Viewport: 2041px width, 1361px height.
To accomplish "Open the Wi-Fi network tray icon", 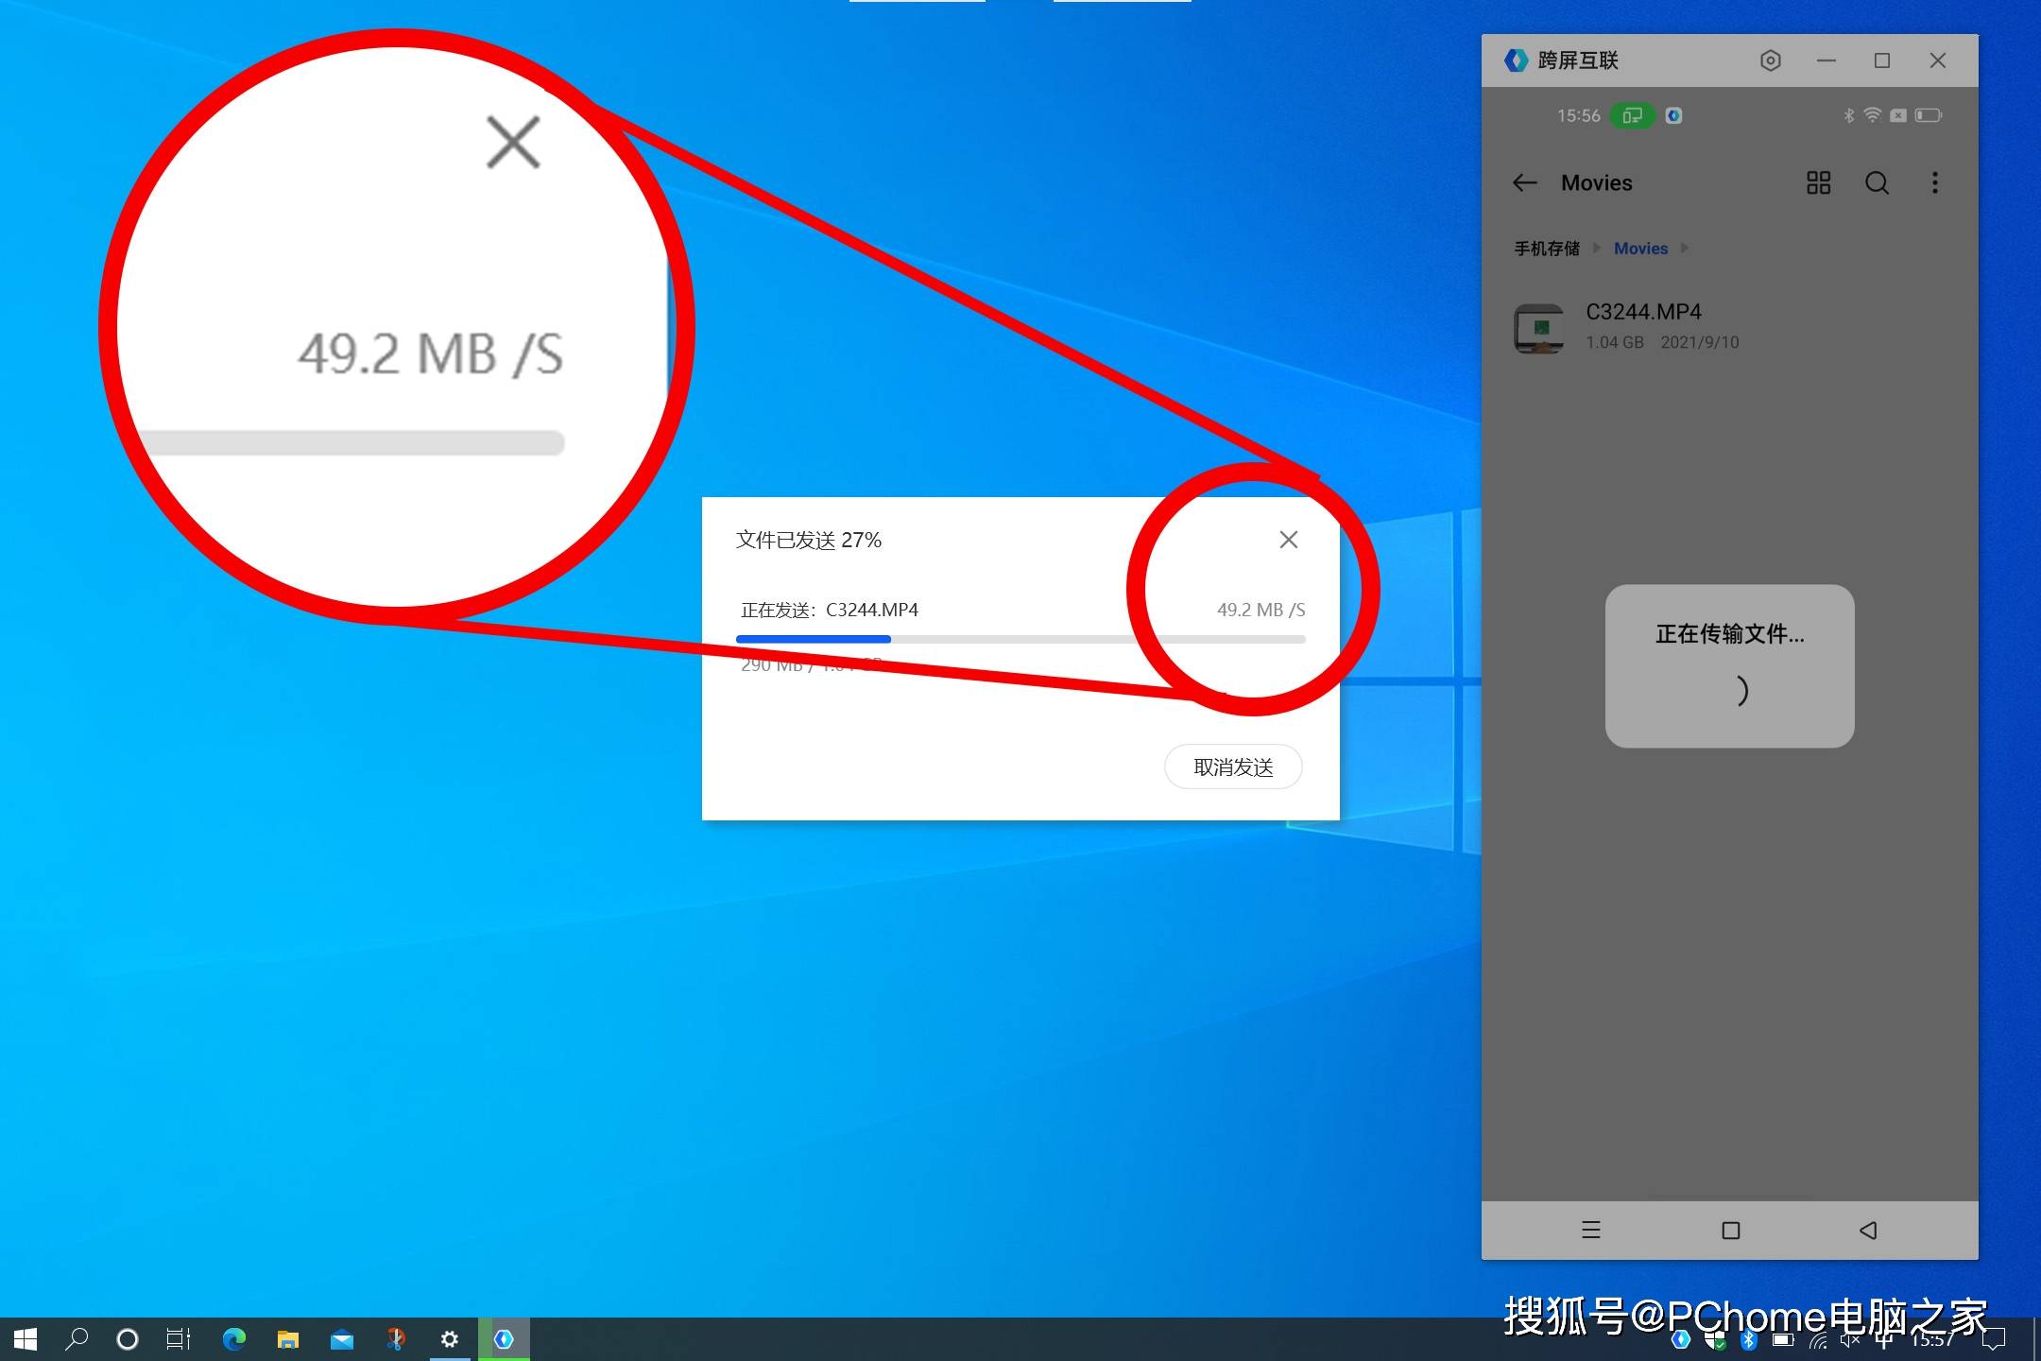I will [x=1818, y=1339].
